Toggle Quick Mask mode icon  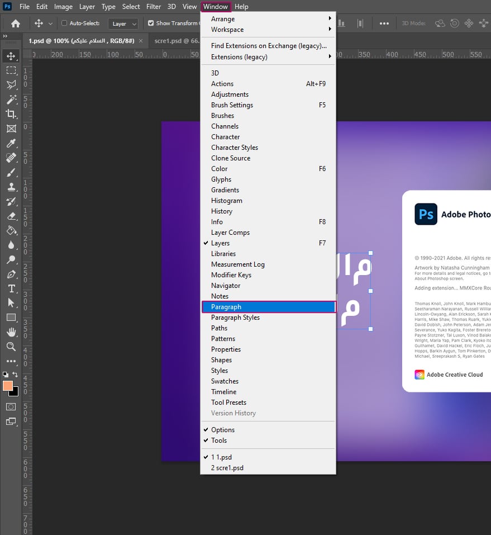tap(11, 407)
